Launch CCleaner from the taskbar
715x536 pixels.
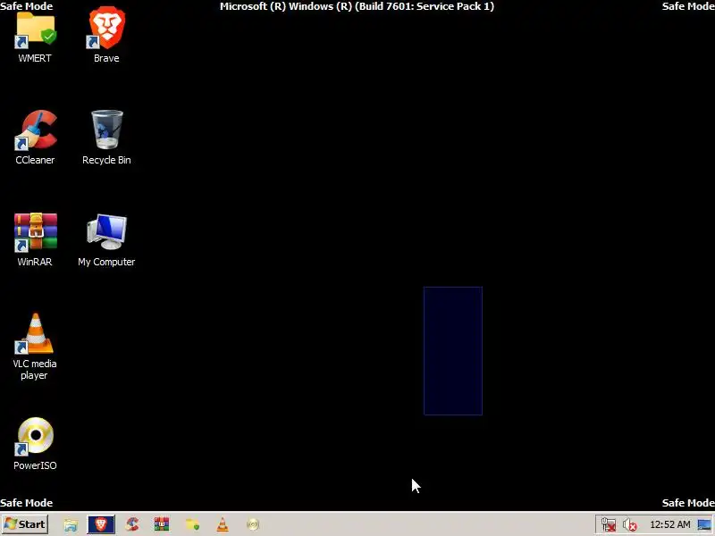click(132, 524)
